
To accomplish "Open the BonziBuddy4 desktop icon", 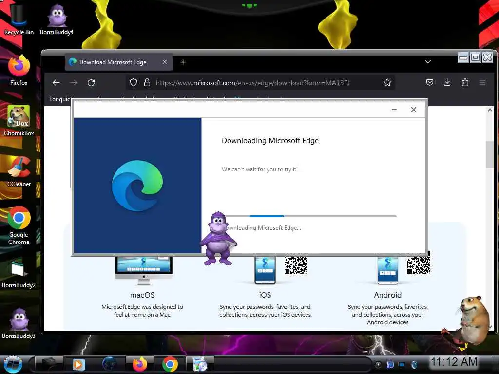I will coord(57,19).
